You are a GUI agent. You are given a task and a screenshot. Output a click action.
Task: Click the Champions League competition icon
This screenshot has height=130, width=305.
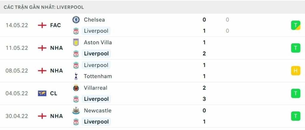coord(42,93)
